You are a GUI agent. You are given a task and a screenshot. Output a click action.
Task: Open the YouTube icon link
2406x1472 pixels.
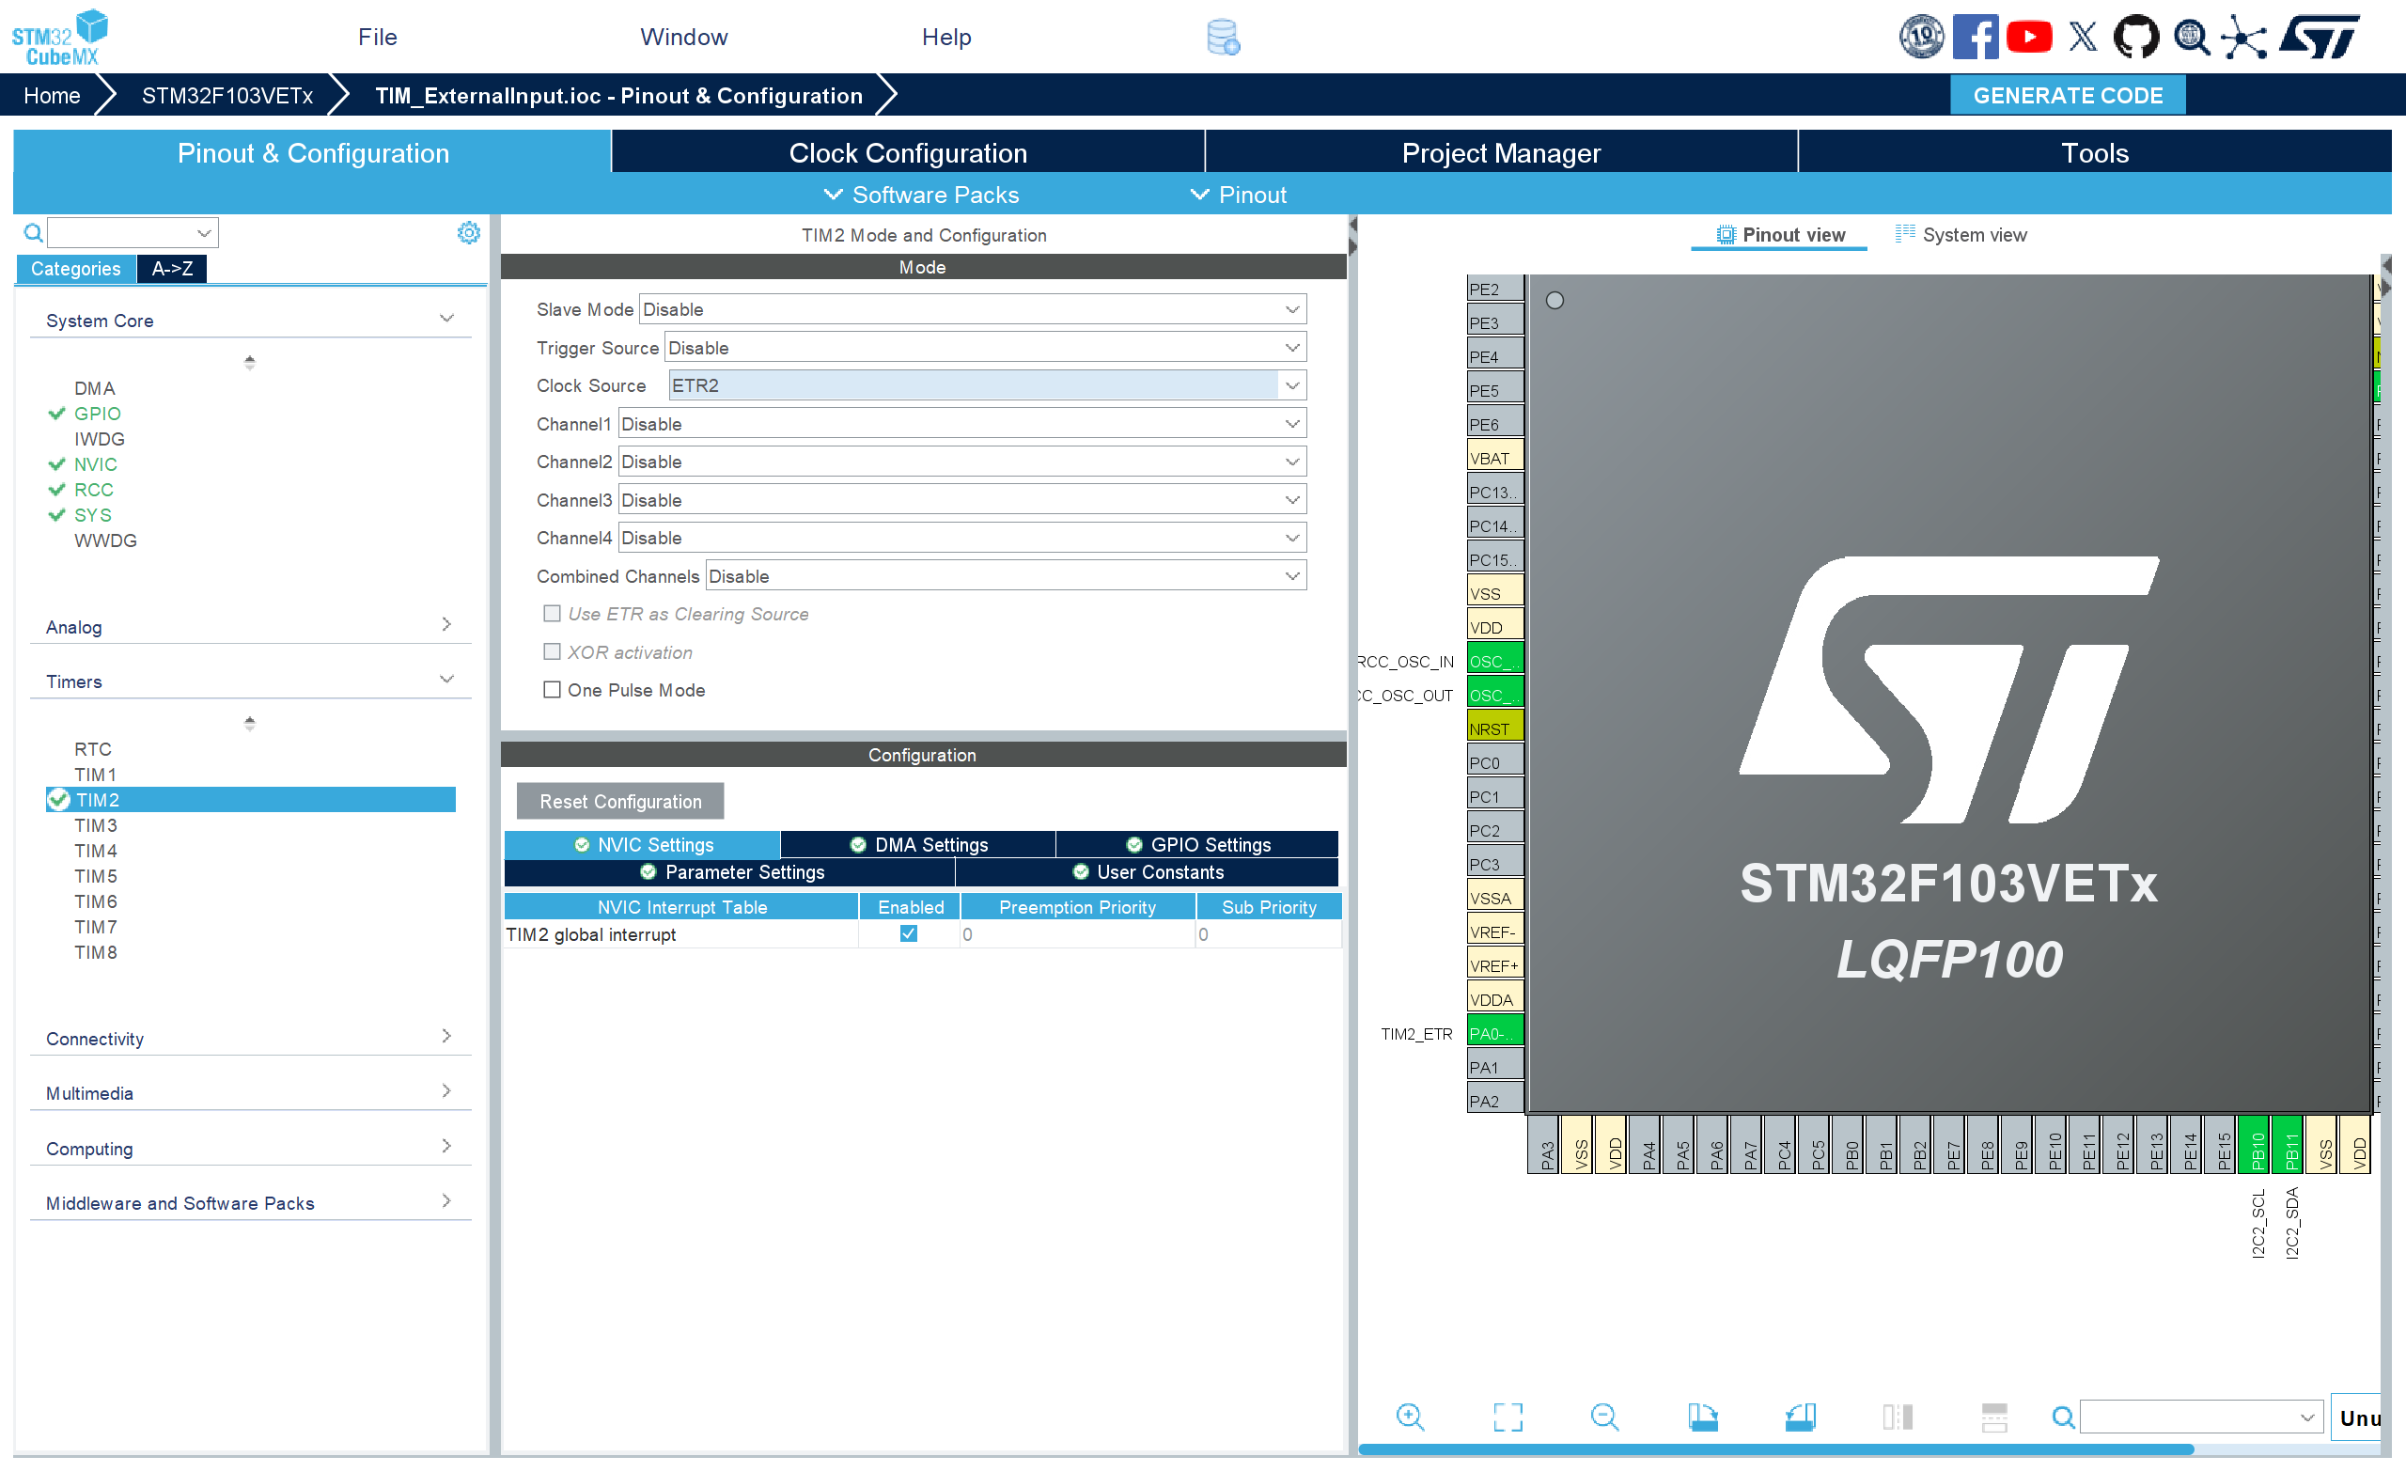coord(2028,37)
